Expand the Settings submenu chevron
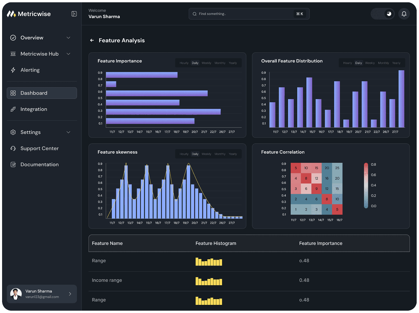The image size is (419, 313). pyautogui.click(x=68, y=132)
